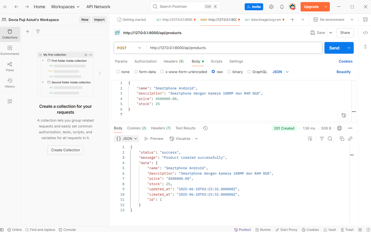Open the Flows sidebar panel
Viewport: 371px width, 232px height.
tap(10, 67)
